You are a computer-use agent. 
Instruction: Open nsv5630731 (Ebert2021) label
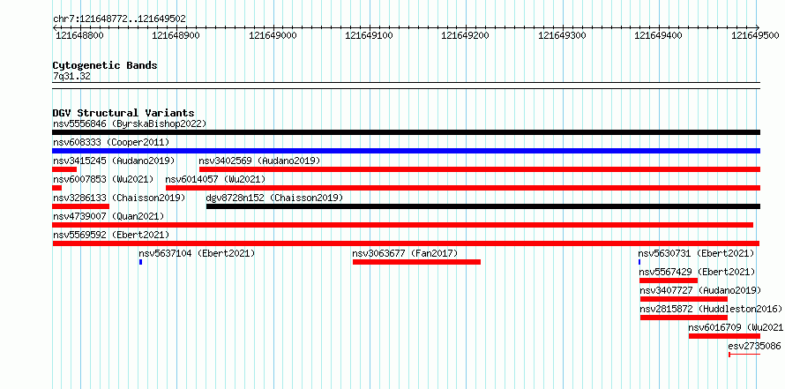696,253
